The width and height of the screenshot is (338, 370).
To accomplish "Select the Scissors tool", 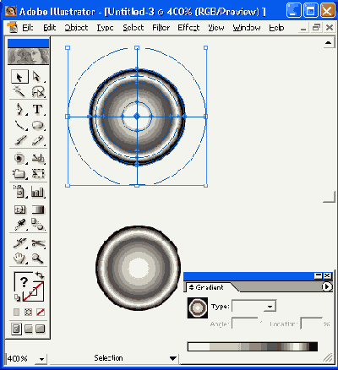I will coord(37,243).
